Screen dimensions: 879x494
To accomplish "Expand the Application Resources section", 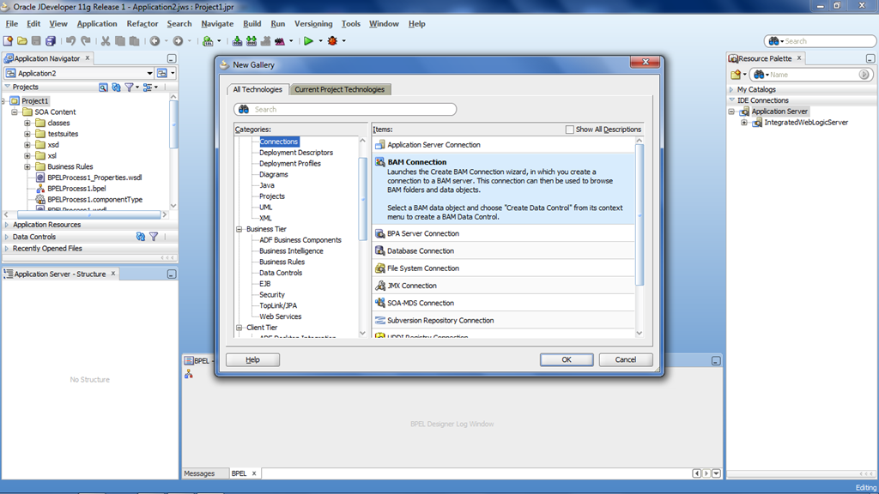I will coord(8,225).
